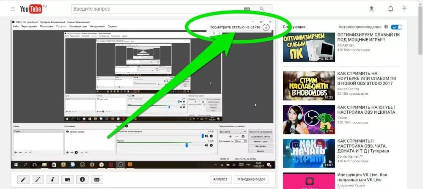Click the info icon beside Автовоспроизведение
Image resolution: width=423 pixels, height=189 pixels.
point(386,27)
